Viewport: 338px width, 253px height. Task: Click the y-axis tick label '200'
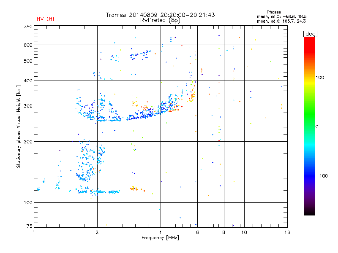(x=28, y=142)
